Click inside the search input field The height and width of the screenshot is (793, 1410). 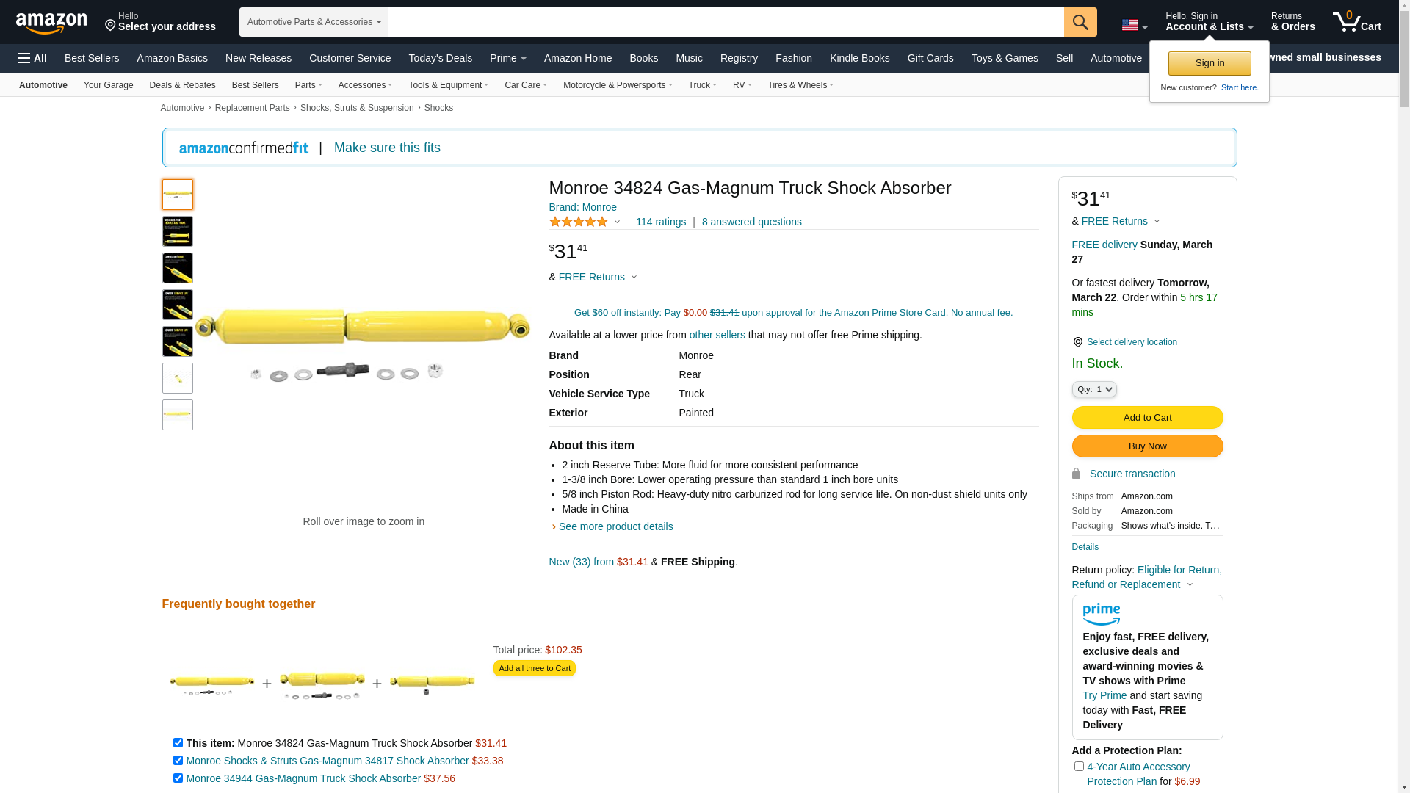pyautogui.click(x=725, y=22)
